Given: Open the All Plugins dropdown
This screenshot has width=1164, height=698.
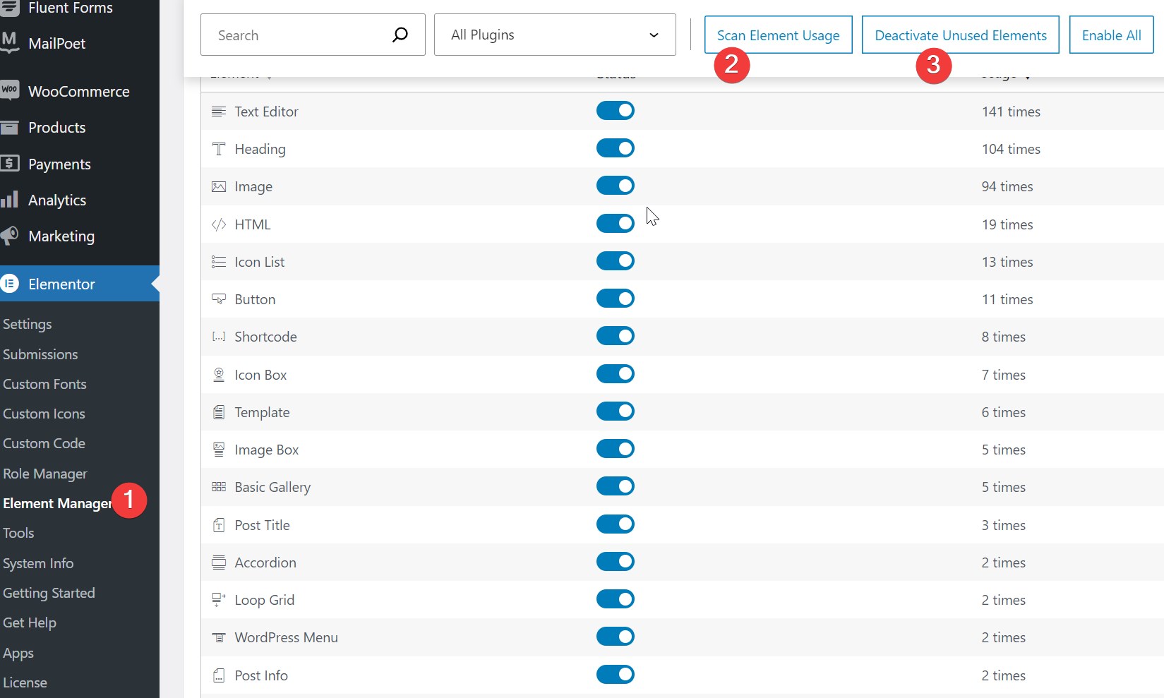Looking at the screenshot, I should click(555, 35).
